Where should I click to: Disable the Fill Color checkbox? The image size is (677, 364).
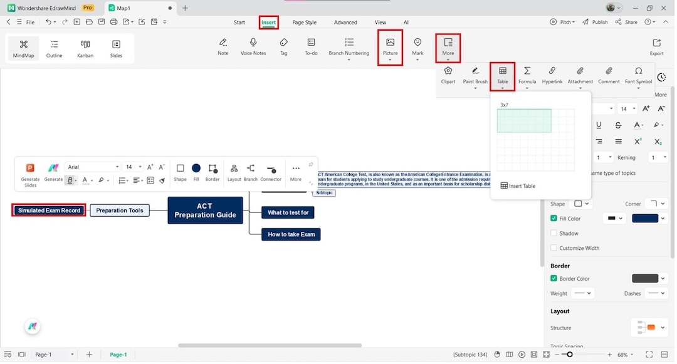click(554, 218)
